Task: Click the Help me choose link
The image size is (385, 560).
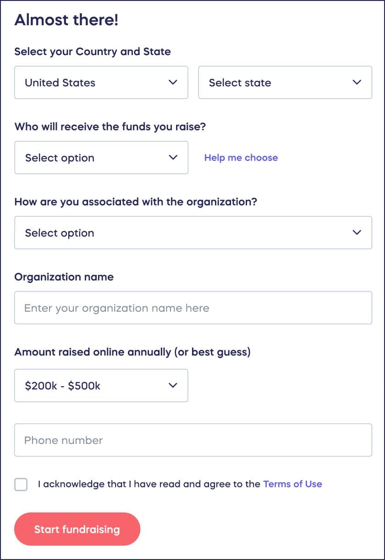Action: pyautogui.click(x=241, y=158)
